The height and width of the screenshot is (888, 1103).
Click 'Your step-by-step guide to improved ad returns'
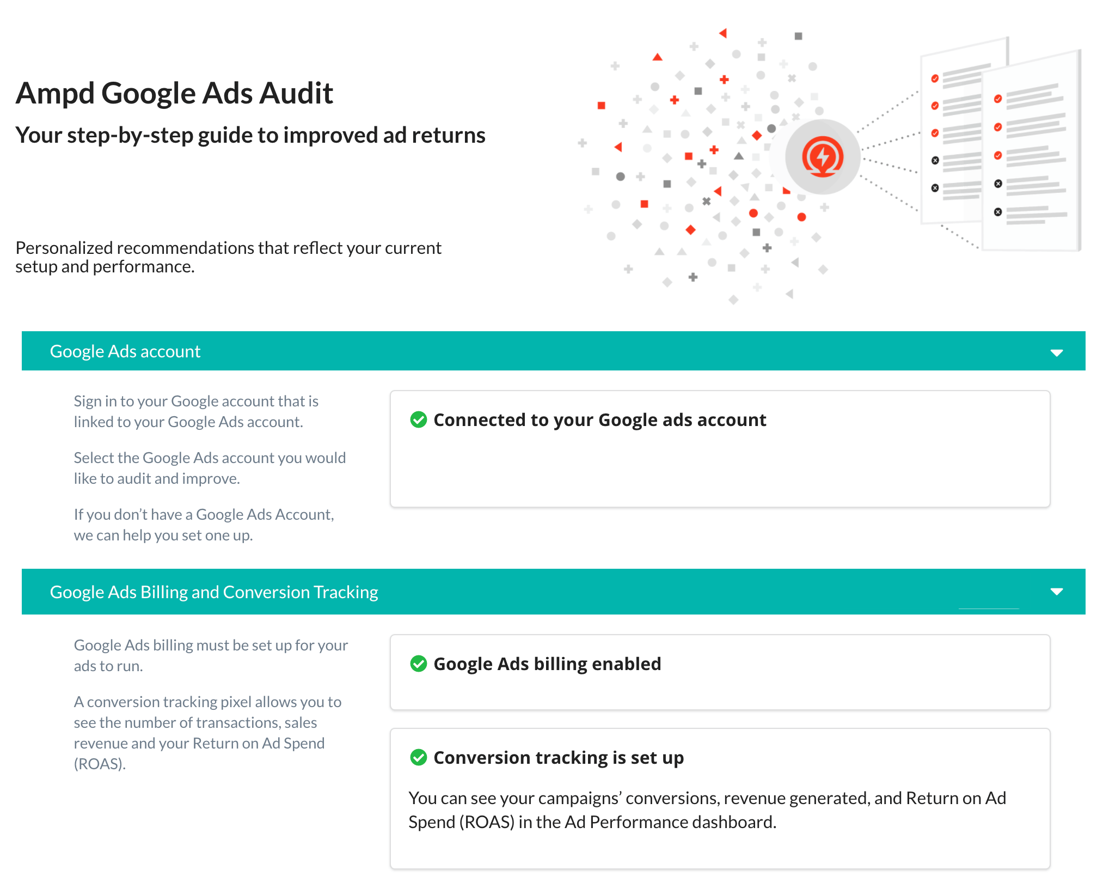pyautogui.click(x=250, y=135)
